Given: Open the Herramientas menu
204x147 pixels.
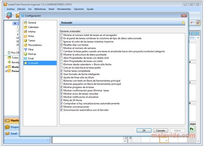Looking at the screenshot, I should pyautogui.click(x=64, y=9).
